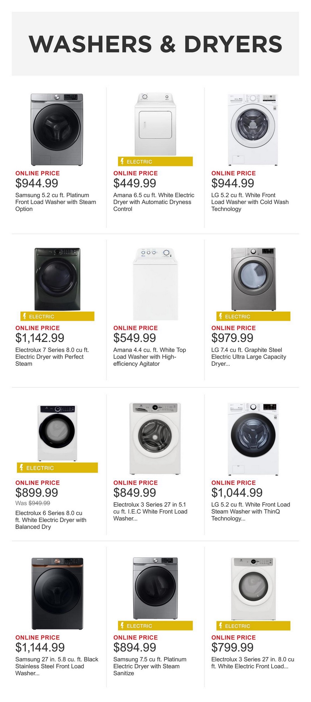Screen dimensions: 311x702
Task: Click the Electric badge under LG Graphite dryer
Action: 253,316
